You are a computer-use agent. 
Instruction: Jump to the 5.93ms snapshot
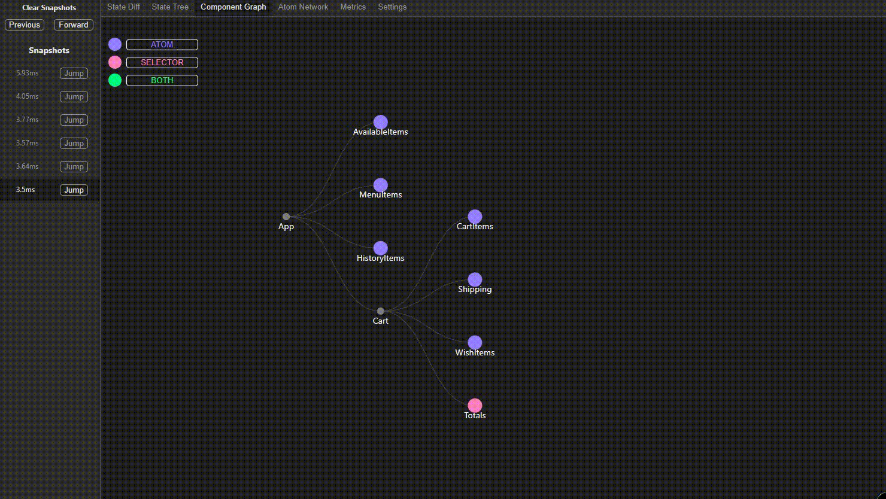[x=74, y=73]
